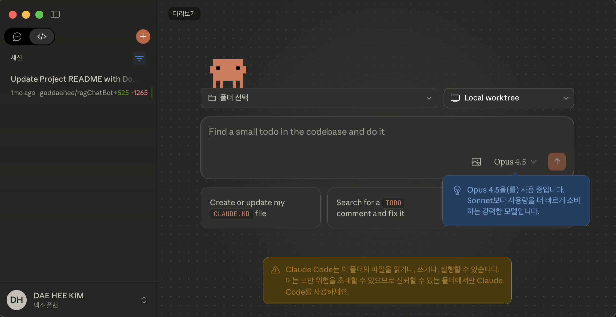616x317 pixels.
Task: Open the DAE HEE KIM account menu
Action: 78,300
